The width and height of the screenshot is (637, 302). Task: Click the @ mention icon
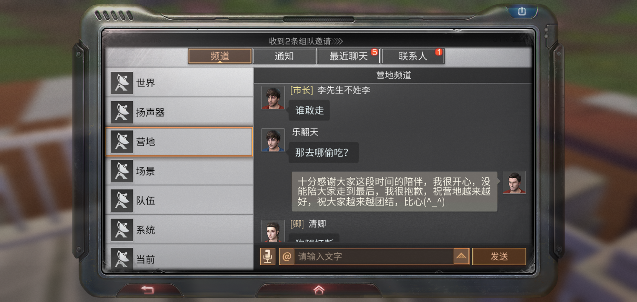pyautogui.click(x=286, y=256)
